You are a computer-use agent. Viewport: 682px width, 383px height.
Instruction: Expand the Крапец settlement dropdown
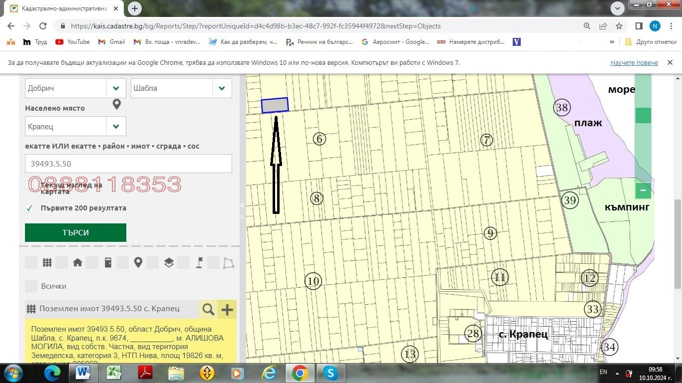(x=116, y=127)
